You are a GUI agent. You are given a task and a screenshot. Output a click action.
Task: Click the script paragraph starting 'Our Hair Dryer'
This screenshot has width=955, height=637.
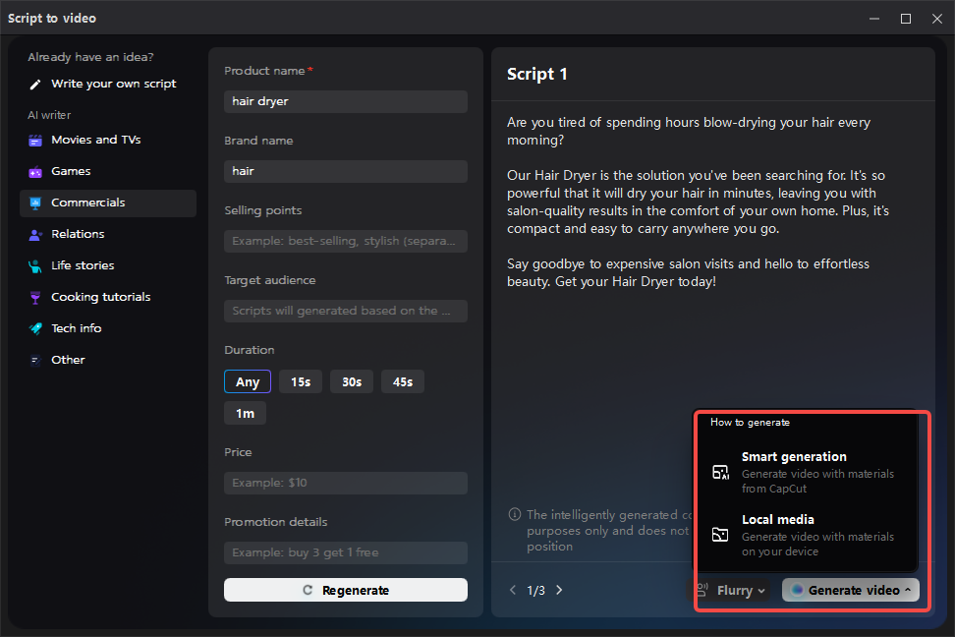(x=698, y=202)
